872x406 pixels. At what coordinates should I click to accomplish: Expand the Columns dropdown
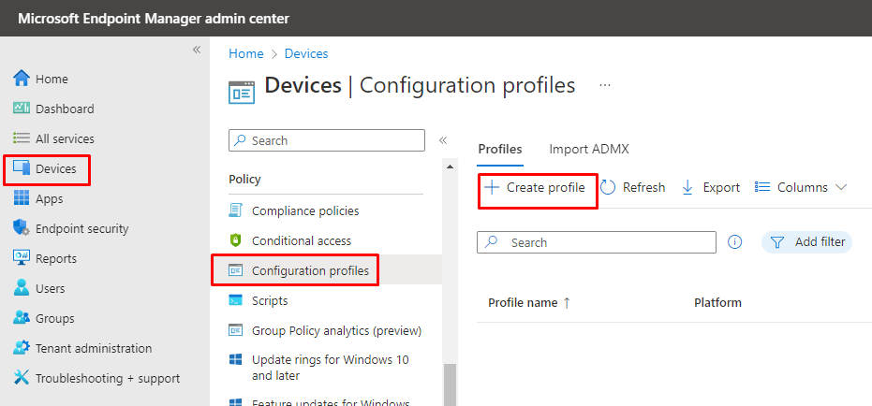tap(801, 188)
